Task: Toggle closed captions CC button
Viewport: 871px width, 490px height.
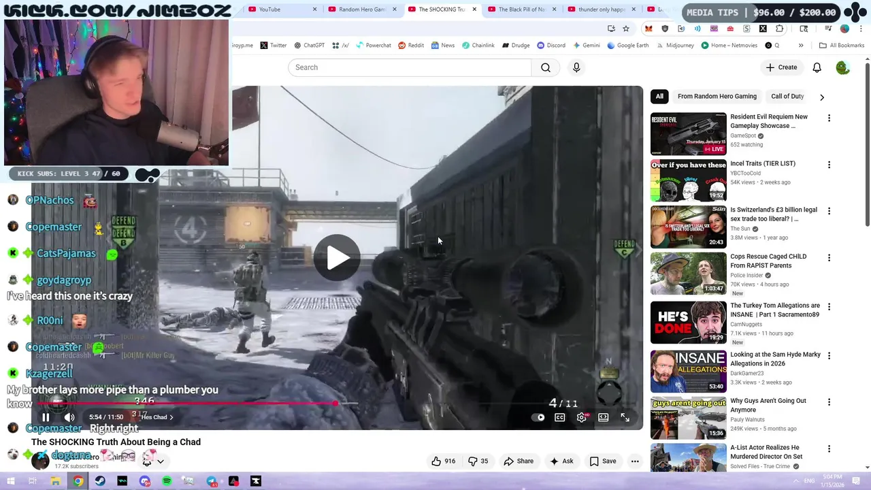Action: (559, 417)
